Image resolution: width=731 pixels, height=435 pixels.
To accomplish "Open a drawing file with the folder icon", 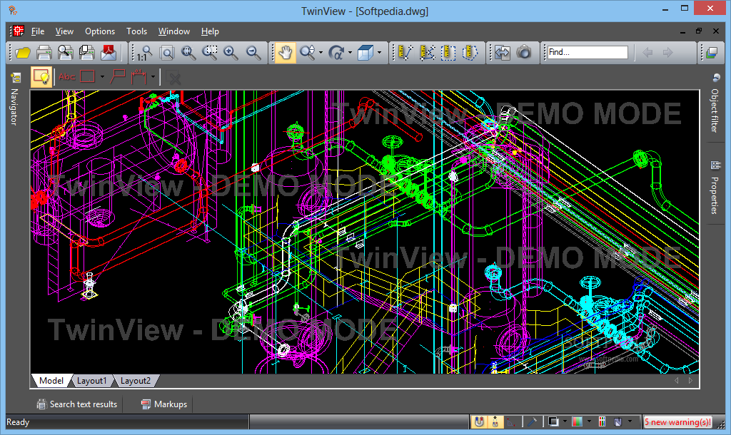I will [x=22, y=53].
